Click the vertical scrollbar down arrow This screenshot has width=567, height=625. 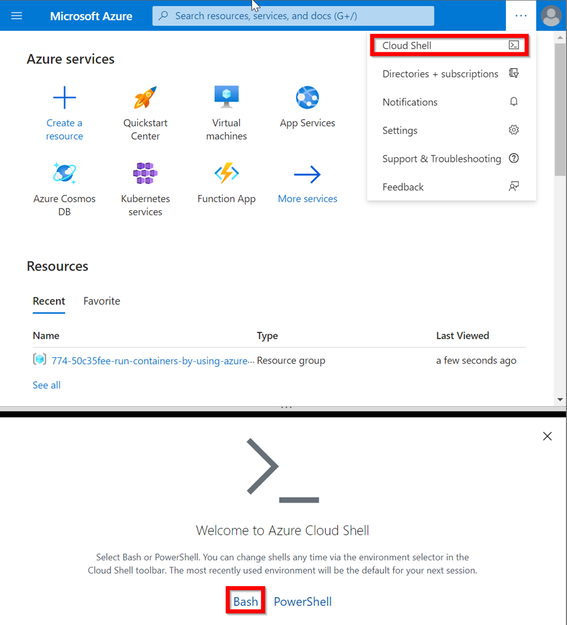coord(560,399)
